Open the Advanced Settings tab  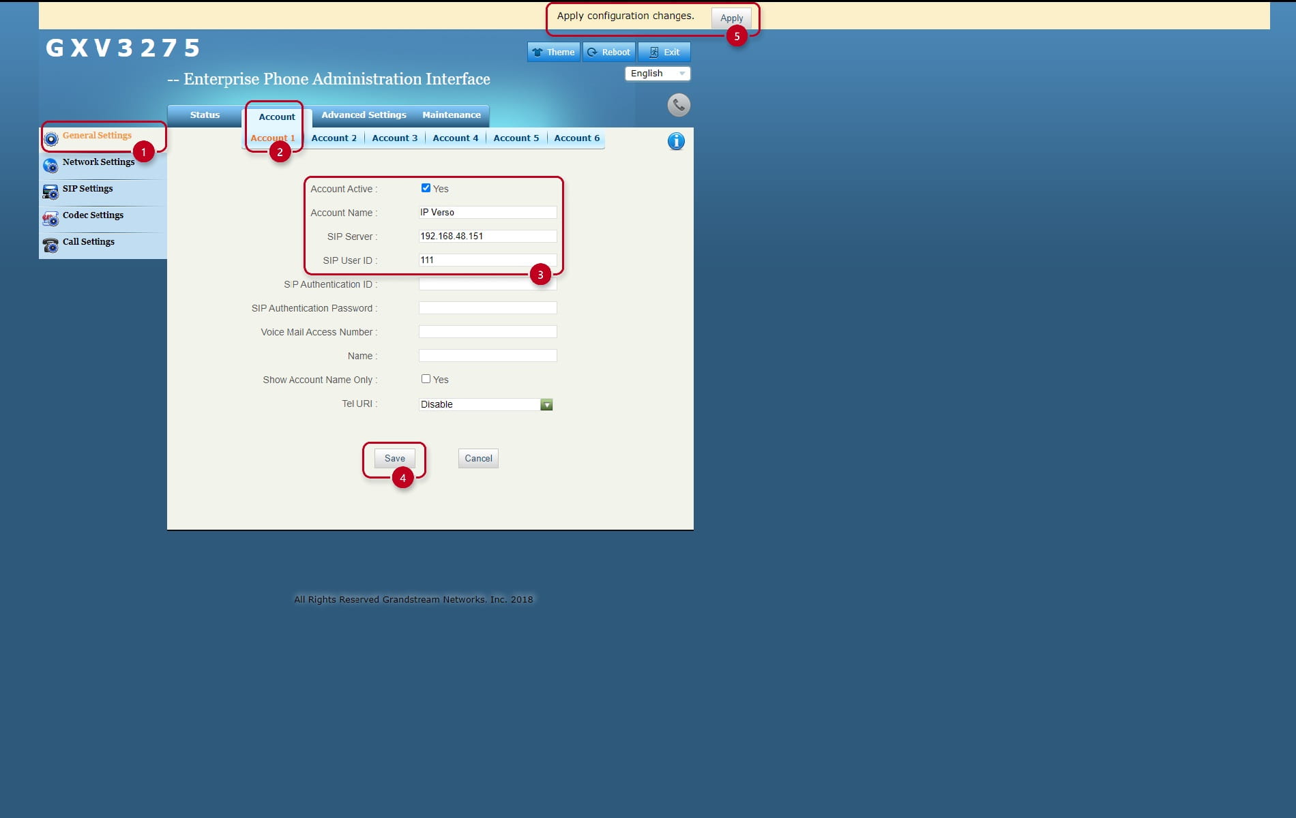364,115
